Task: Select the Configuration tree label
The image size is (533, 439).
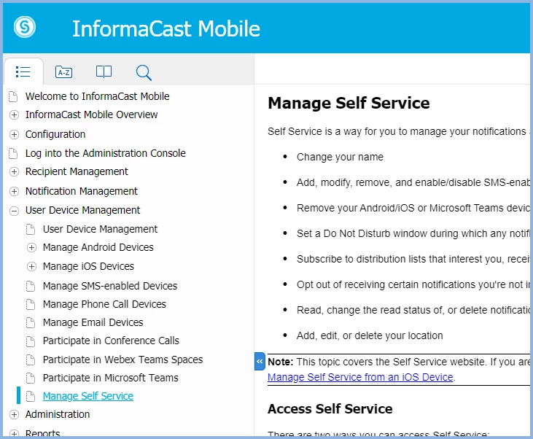Action: pos(55,135)
